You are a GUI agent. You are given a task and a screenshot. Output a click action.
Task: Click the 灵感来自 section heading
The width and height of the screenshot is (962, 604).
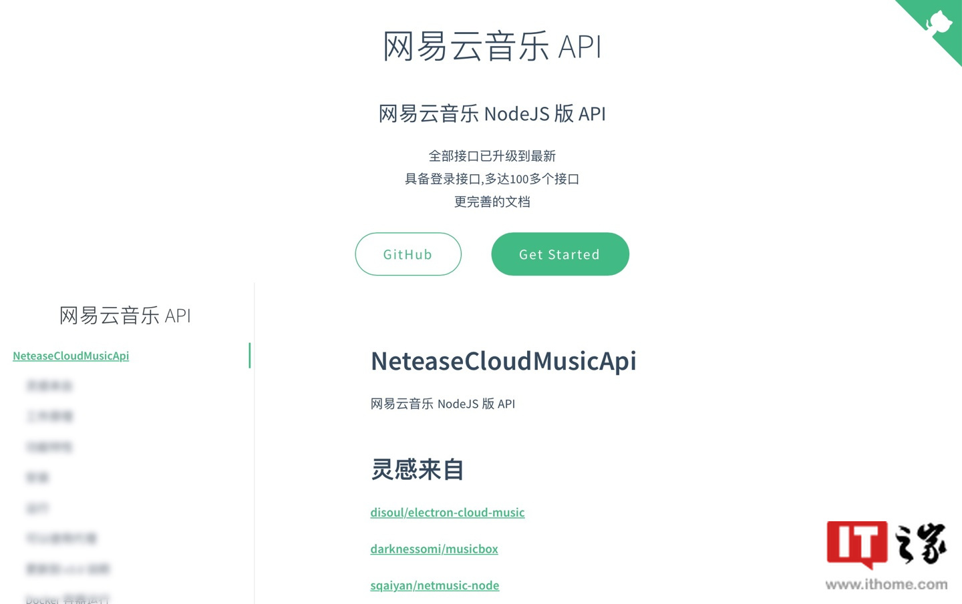pos(418,469)
